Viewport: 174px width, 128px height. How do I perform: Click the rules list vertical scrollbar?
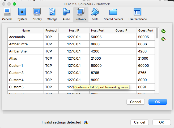[x=157, y=33]
